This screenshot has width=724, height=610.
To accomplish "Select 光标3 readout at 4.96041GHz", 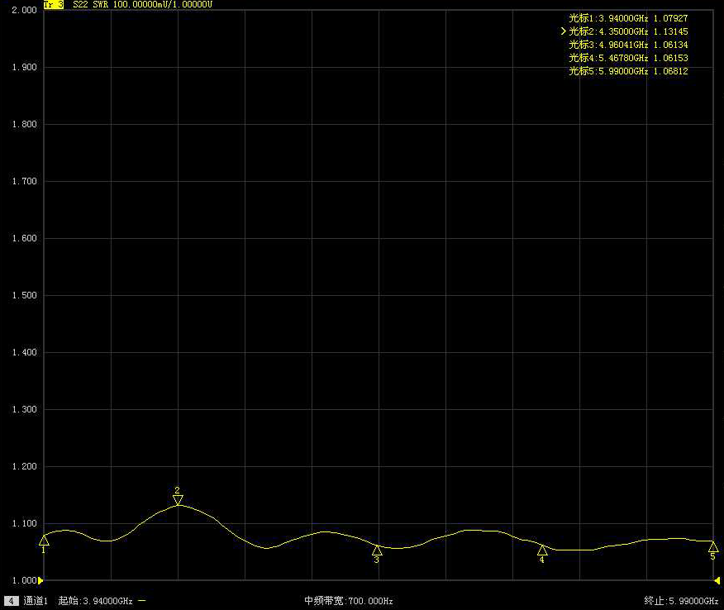I will pos(628,45).
